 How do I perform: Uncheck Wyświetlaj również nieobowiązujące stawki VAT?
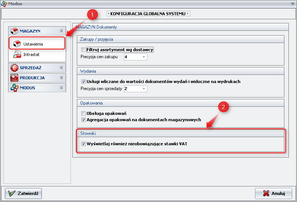83,144
